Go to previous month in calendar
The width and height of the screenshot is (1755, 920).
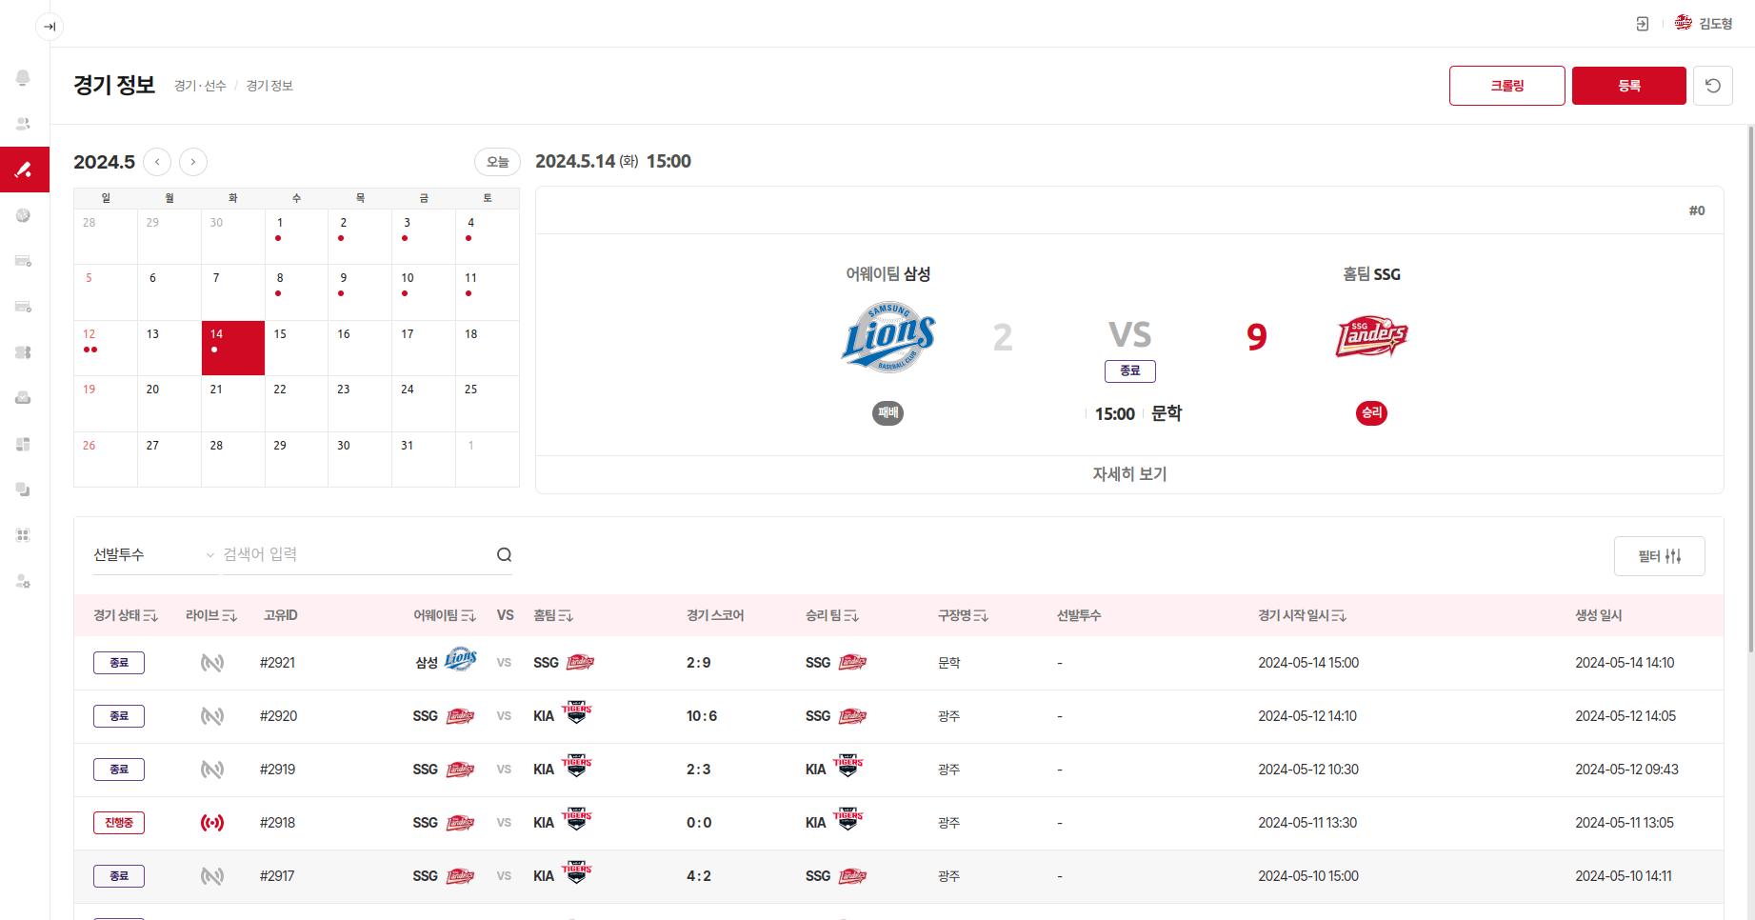[x=157, y=162]
